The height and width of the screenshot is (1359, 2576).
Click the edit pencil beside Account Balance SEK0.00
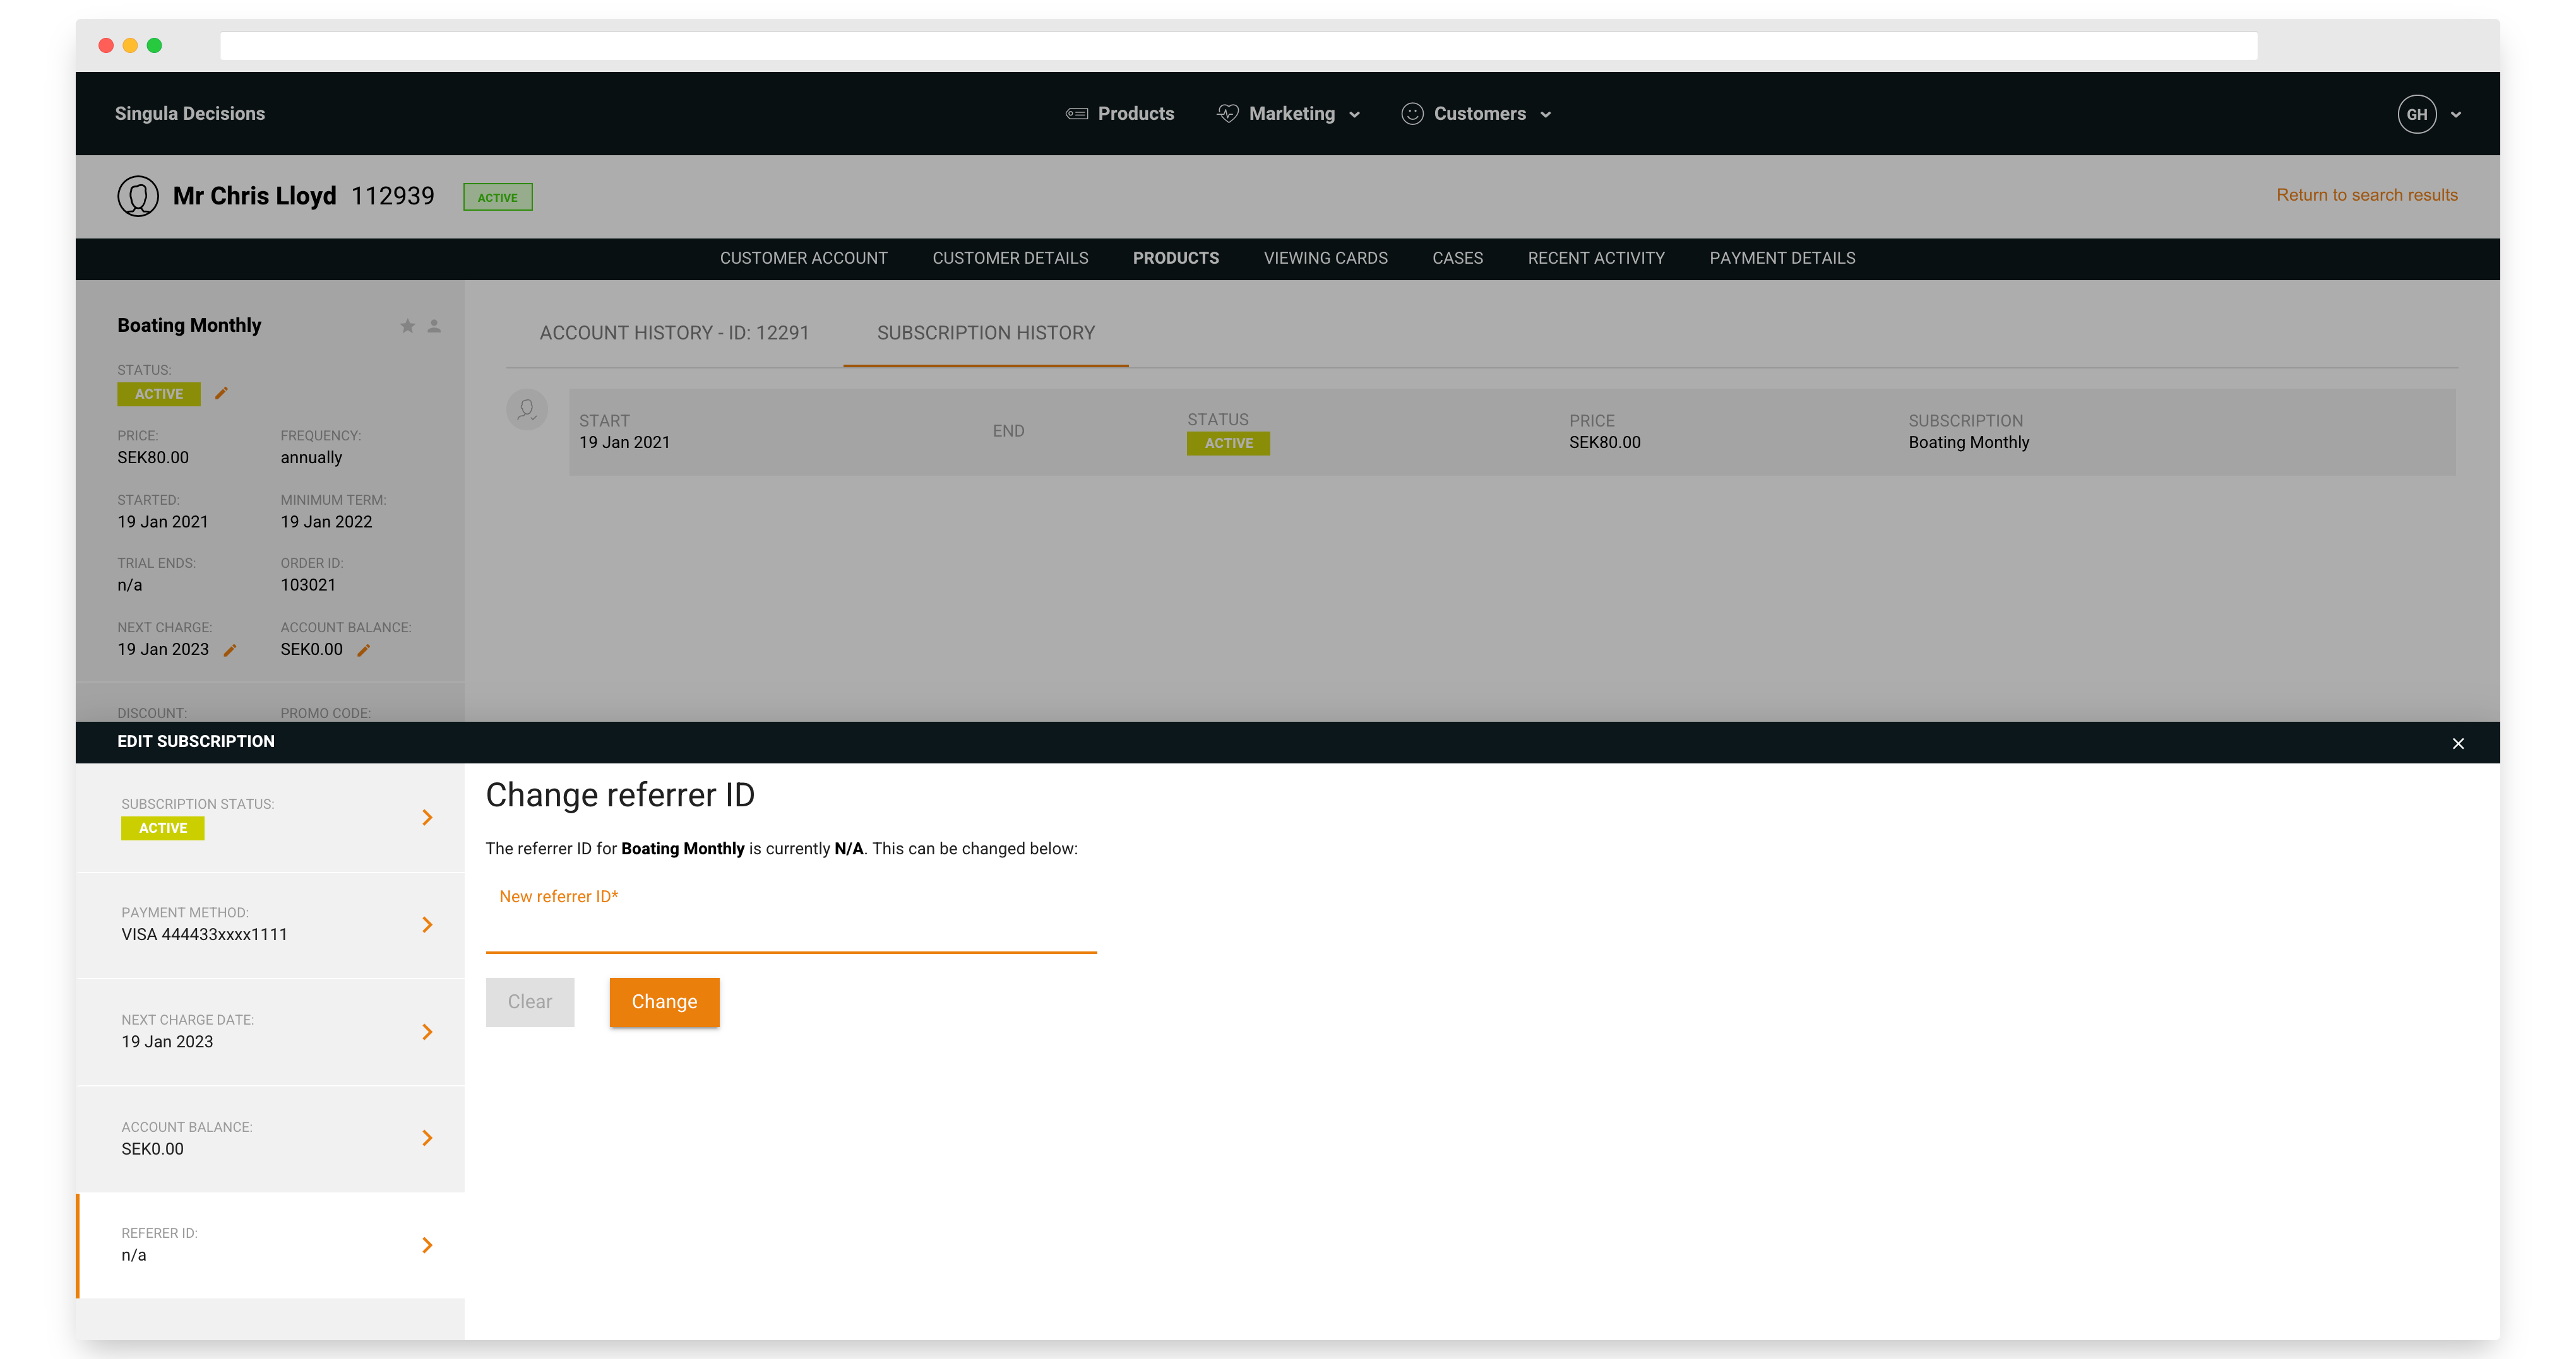(364, 650)
